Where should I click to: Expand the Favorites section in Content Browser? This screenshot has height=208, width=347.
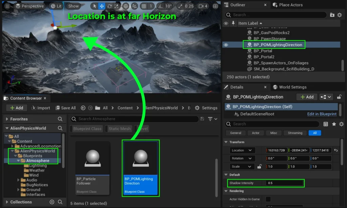[x=7, y=119]
